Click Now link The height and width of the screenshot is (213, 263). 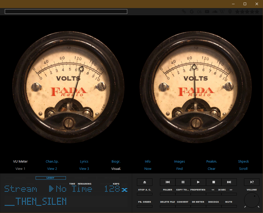click(x=148, y=169)
